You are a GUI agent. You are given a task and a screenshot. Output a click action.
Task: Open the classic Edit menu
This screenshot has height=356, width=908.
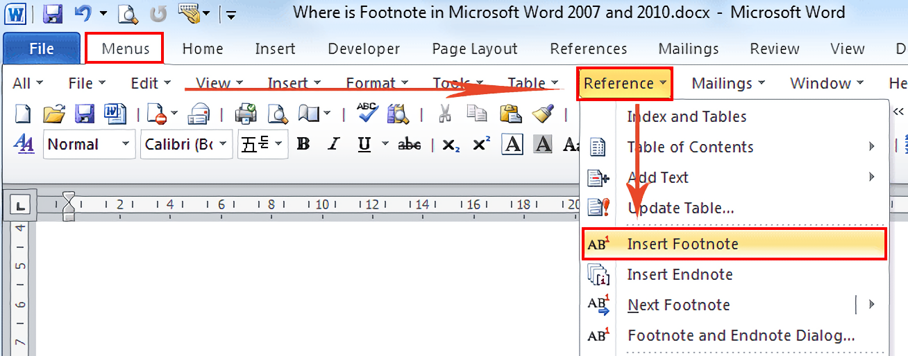[151, 83]
